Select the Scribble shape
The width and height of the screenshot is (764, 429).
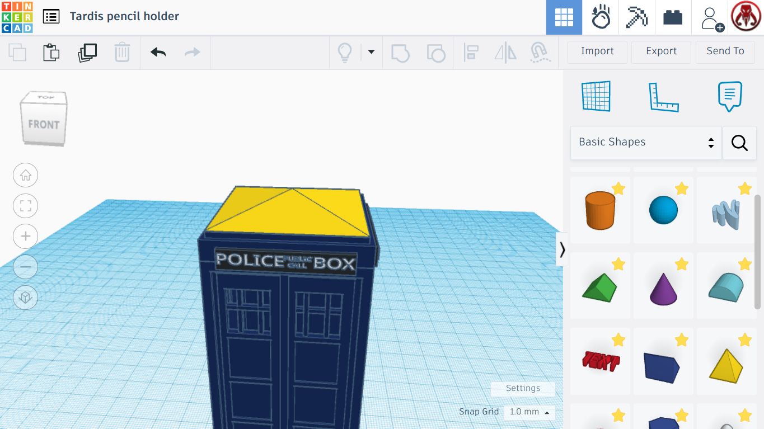pyautogui.click(x=726, y=210)
